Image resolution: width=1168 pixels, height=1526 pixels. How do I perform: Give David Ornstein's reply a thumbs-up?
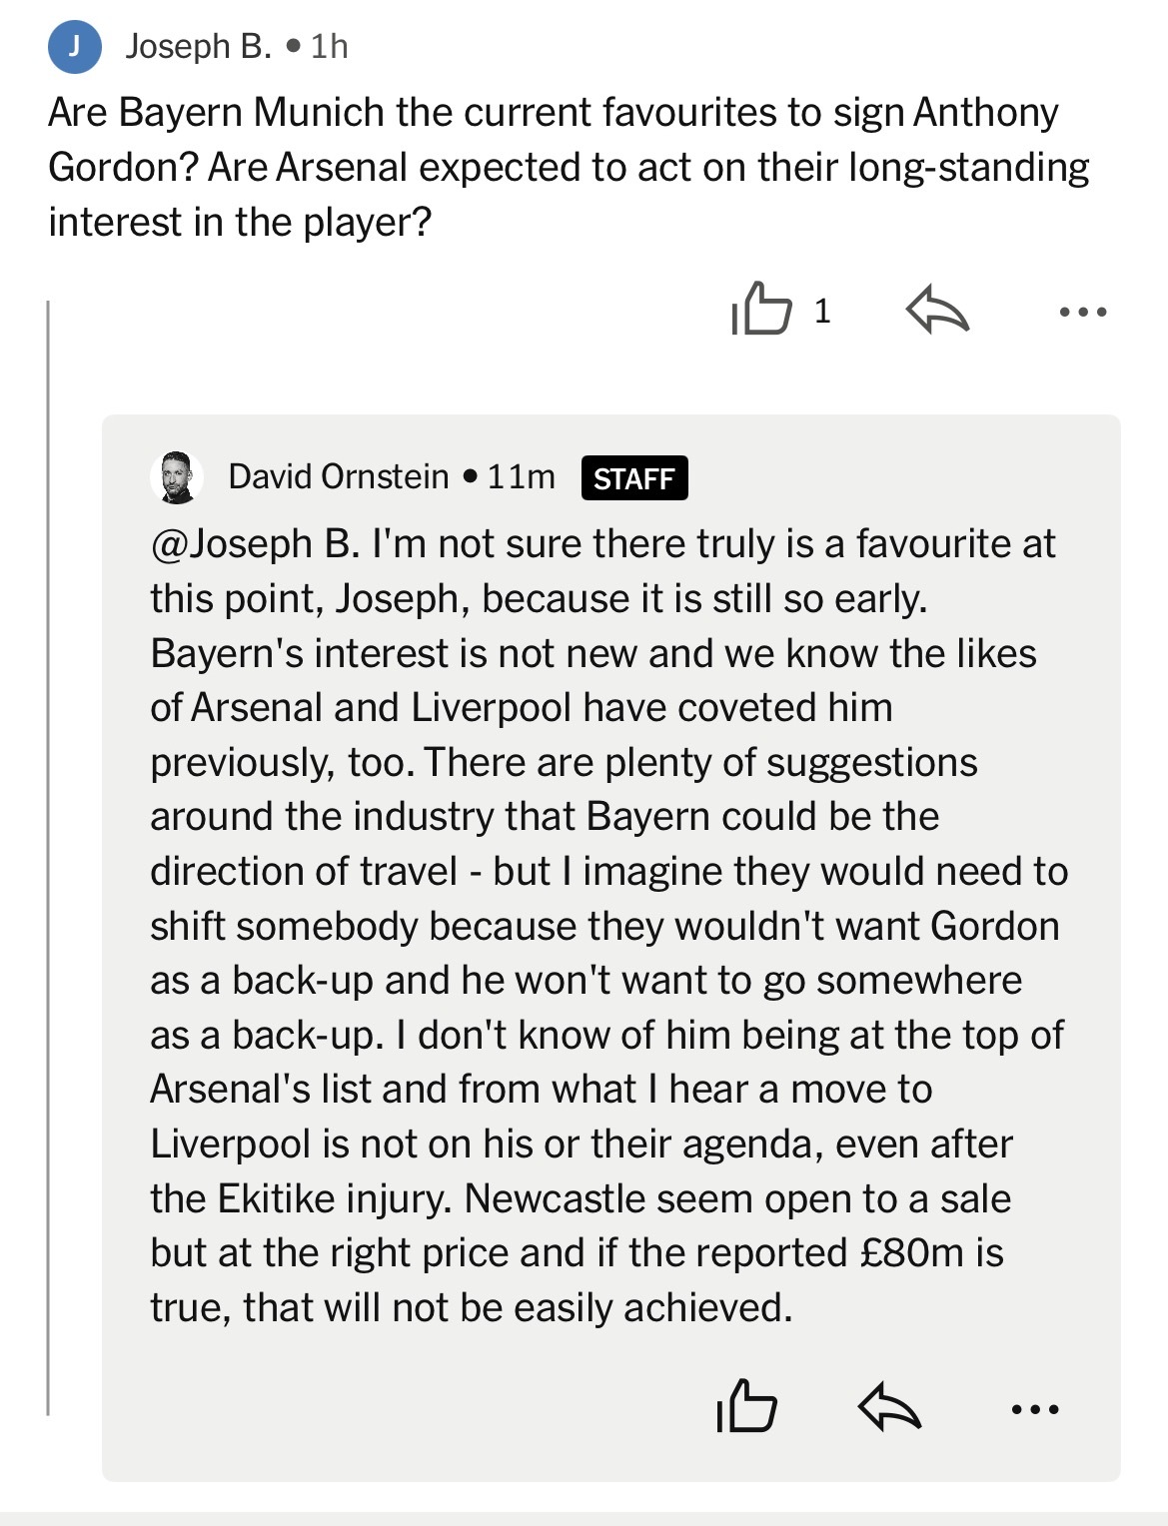coord(746,1406)
